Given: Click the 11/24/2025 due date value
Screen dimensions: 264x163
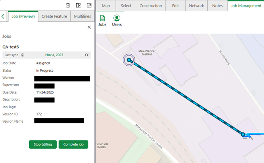Looking at the screenshot, I should pyautogui.click(x=45, y=92).
